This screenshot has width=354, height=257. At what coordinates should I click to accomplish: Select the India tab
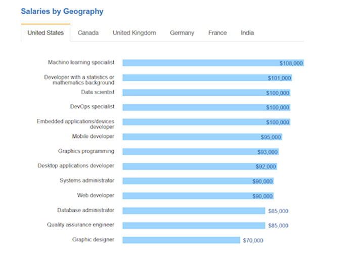247,33
